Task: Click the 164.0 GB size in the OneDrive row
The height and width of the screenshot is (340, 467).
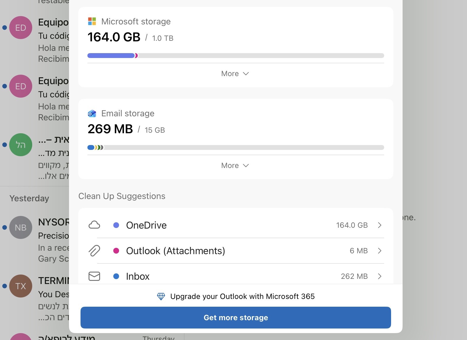Action: pos(352,225)
